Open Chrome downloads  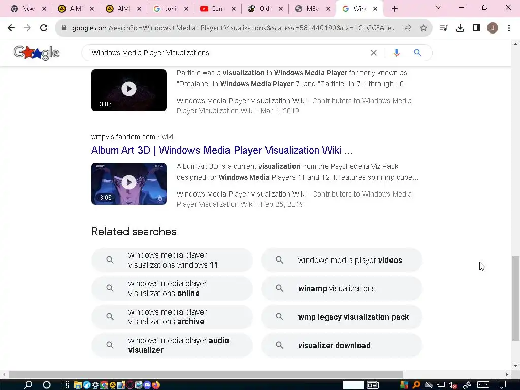tap(460, 28)
